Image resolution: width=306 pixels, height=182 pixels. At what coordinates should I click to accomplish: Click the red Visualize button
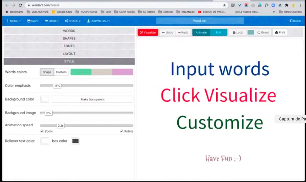[148, 32]
